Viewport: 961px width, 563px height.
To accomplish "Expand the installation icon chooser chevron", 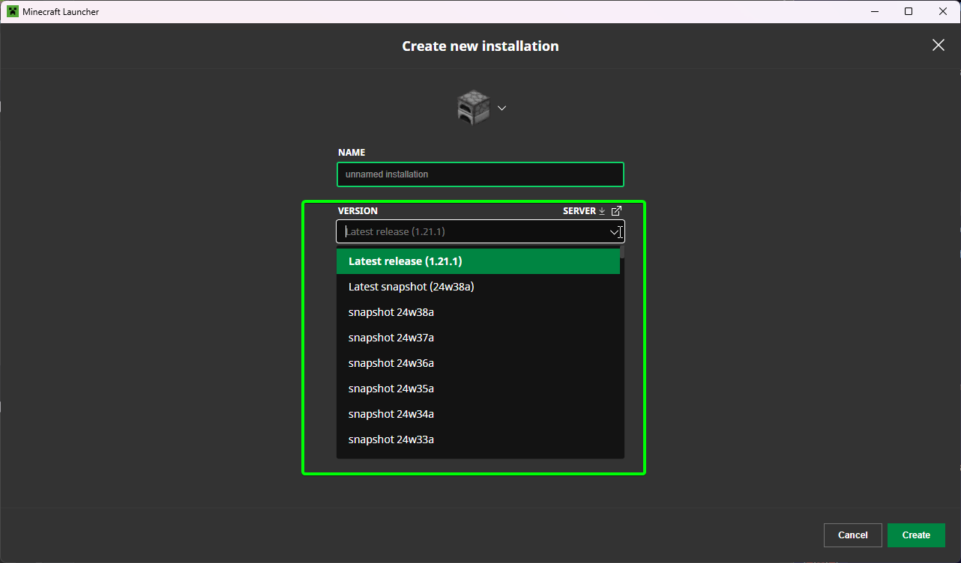I will (x=502, y=108).
